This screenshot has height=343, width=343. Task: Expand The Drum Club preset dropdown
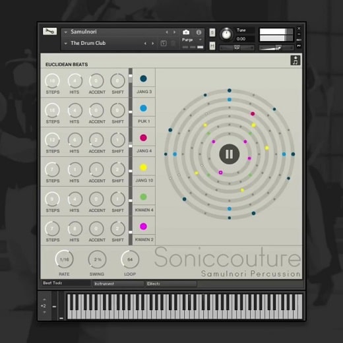65,44
